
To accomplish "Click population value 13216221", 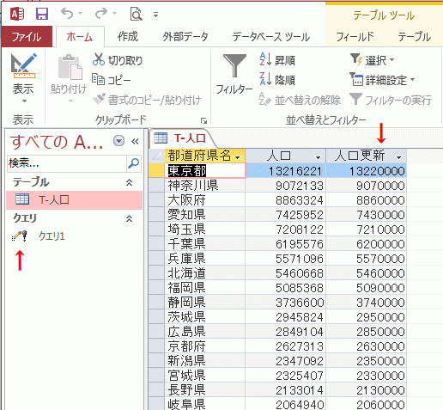I will 286,171.
